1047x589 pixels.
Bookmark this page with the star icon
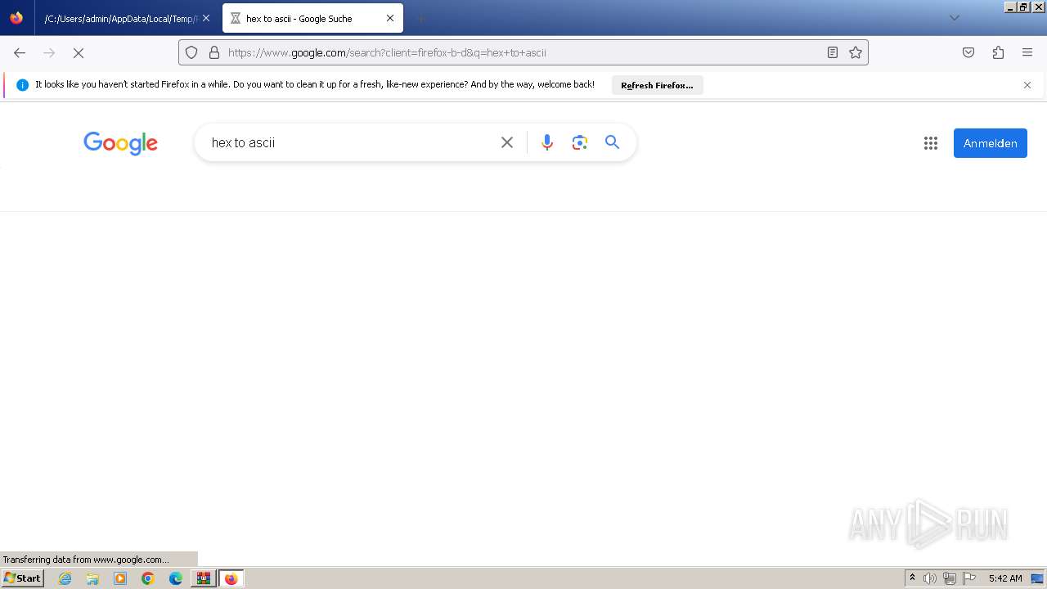pos(856,52)
